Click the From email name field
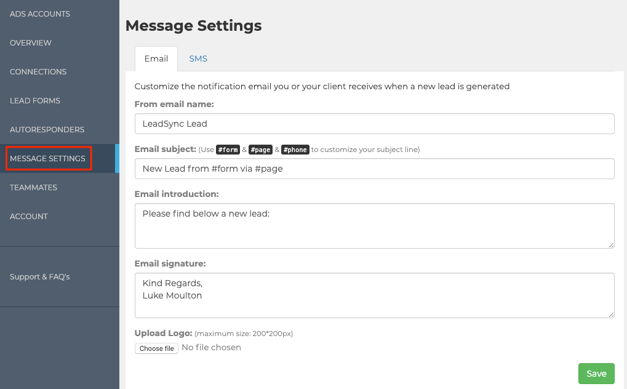Screen dimensions: 627x389 [x=374, y=123]
